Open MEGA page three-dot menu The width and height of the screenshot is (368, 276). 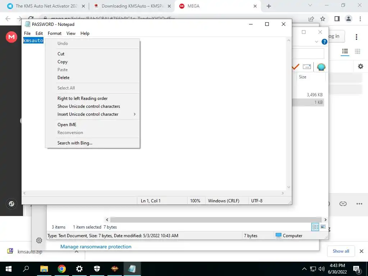[356, 37]
